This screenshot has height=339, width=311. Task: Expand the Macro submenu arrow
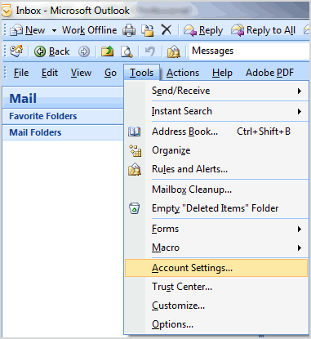[x=300, y=248]
